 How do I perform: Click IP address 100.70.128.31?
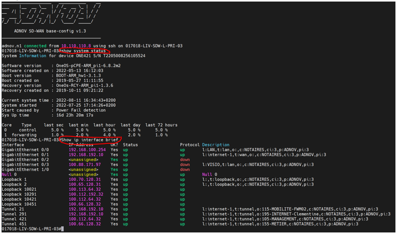click(85, 179)
